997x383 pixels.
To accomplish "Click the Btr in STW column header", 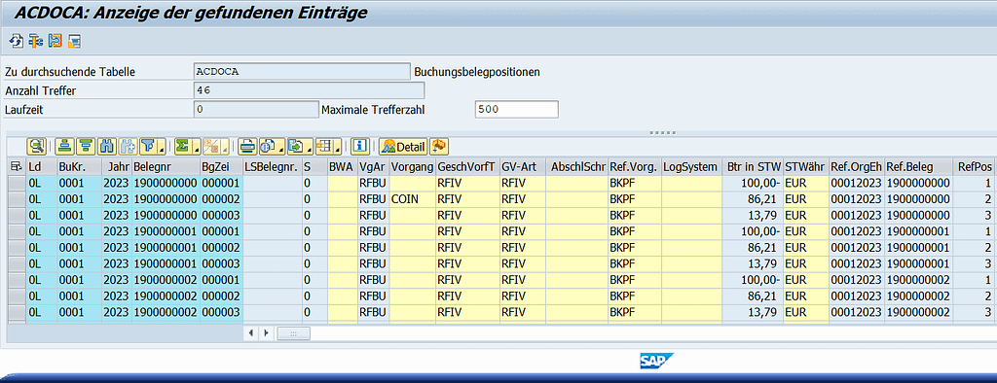I will coord(753,166).
